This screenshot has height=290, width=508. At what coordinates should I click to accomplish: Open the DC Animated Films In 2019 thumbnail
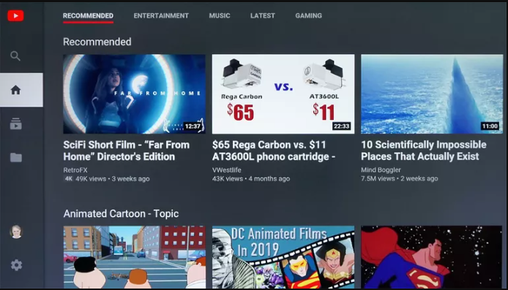tap(283, 257)
